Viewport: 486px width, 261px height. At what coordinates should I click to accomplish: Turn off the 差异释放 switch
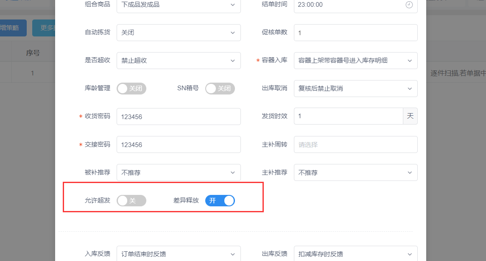click(x=220, y=201)
